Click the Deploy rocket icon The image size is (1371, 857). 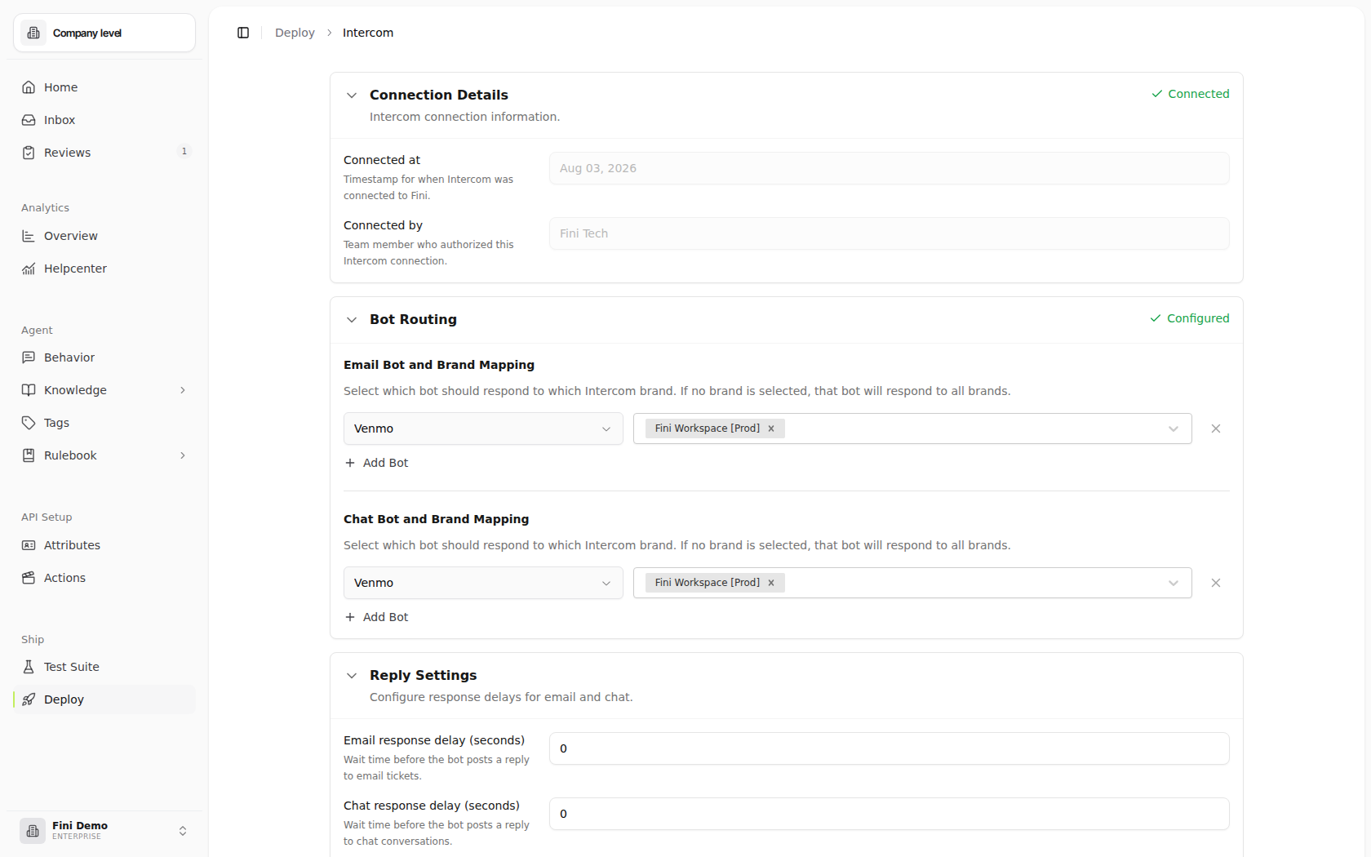pyautogui.click(x=29, y=699)
